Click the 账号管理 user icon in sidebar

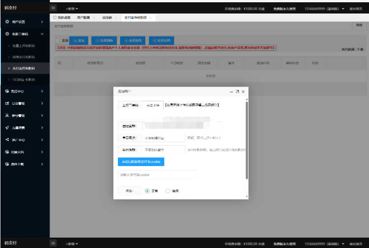point(7,116)
